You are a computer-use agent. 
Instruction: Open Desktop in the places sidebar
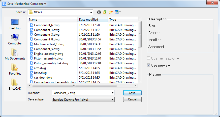[x=15, y=25]
